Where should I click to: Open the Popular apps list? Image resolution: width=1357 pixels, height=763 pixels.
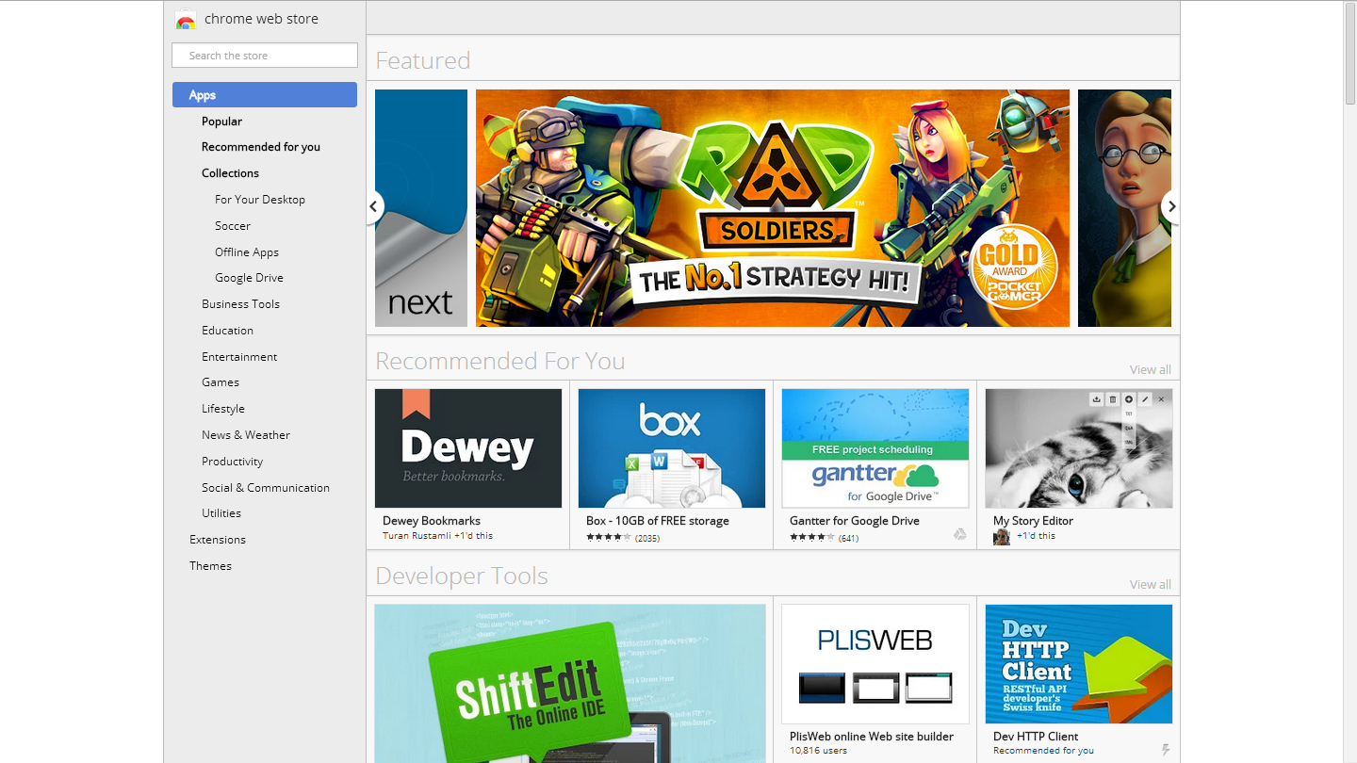tap(221, 122)
